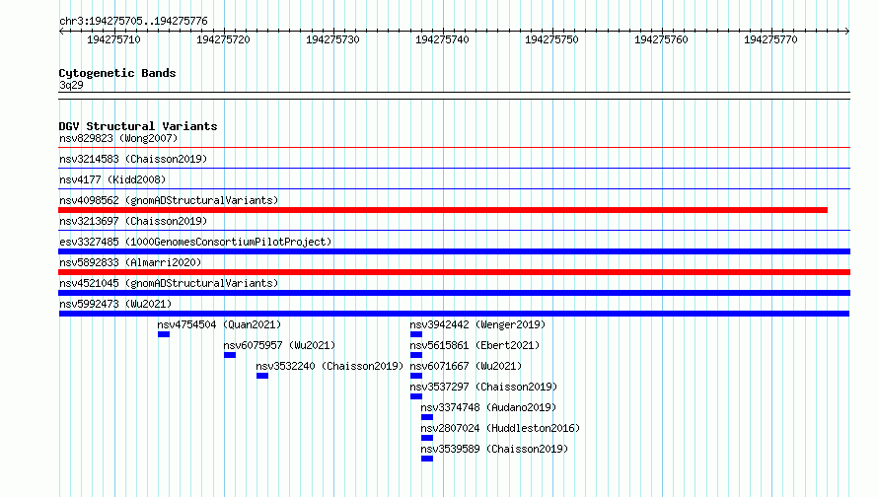The height and width of the screenshot is (497, 878).
Task: Click the thick blue bar under esv3327485
Action: (x=454, y=251)
